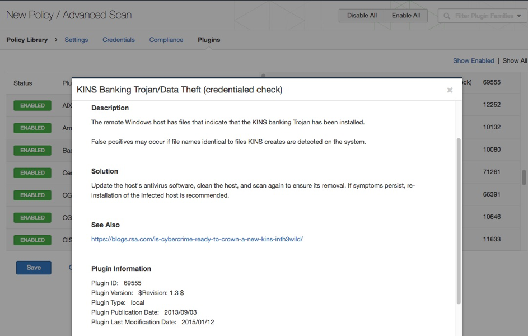Viewport: 528px width, 336px height.
Task: Toggle ENABLED status in row with 66391
Action: 32,195
